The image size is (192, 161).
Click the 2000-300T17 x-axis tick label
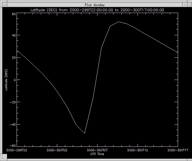(178, 150)
